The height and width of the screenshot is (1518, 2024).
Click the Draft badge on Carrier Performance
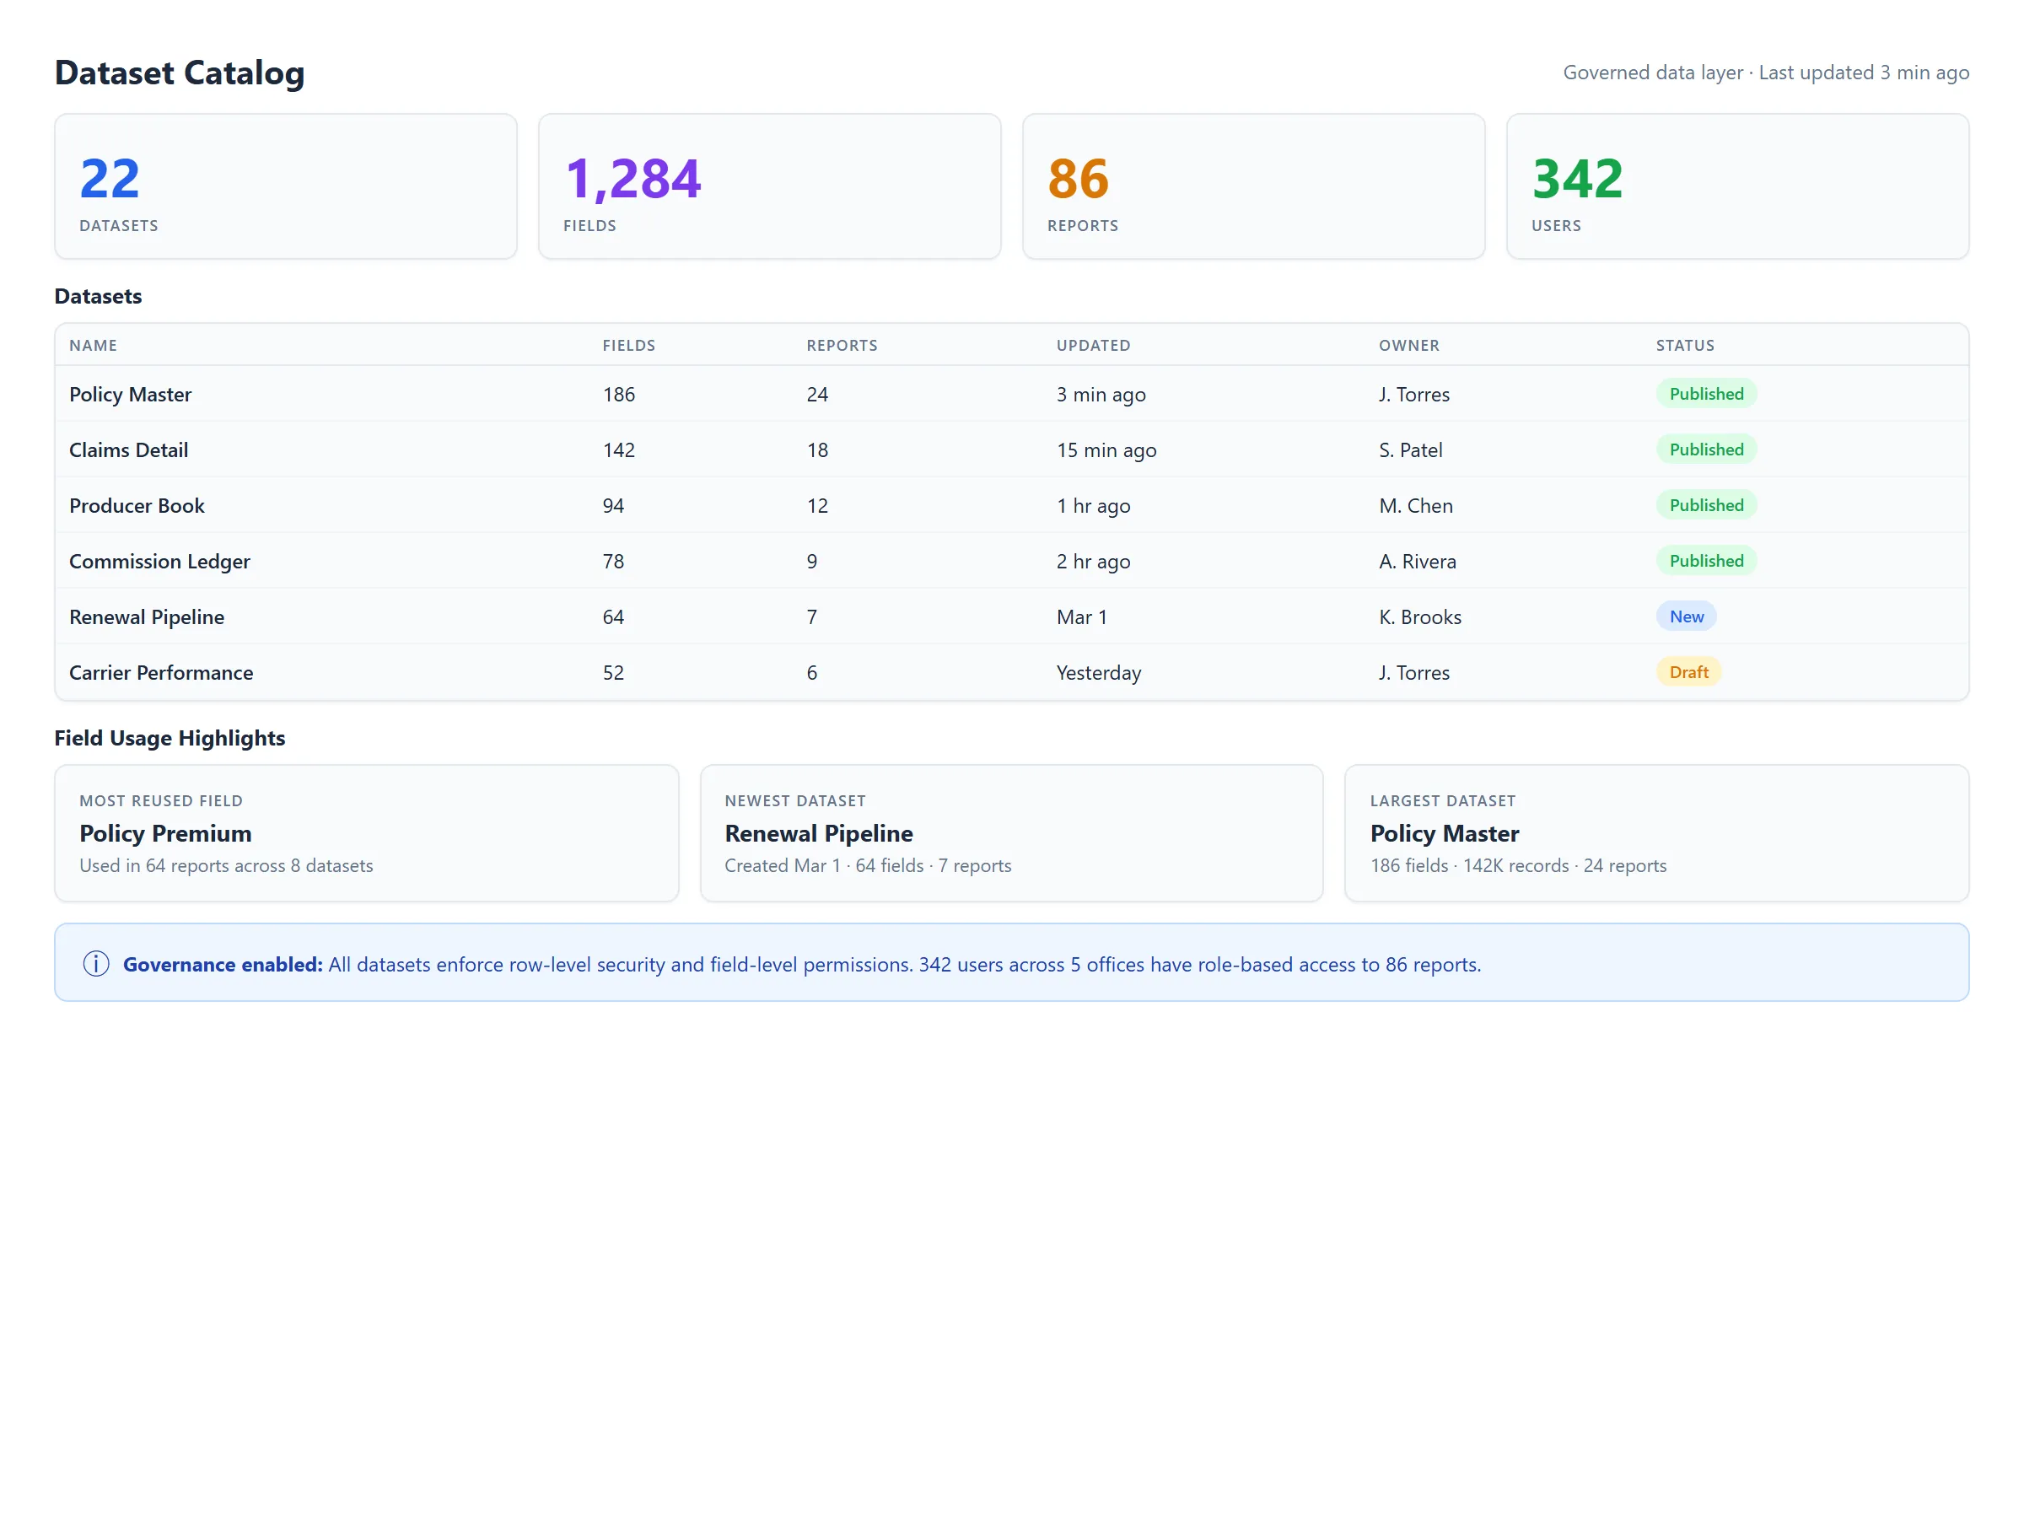pos(1688,671)
